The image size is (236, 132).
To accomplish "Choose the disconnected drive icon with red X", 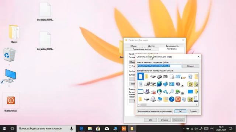I will pos(153,92).
